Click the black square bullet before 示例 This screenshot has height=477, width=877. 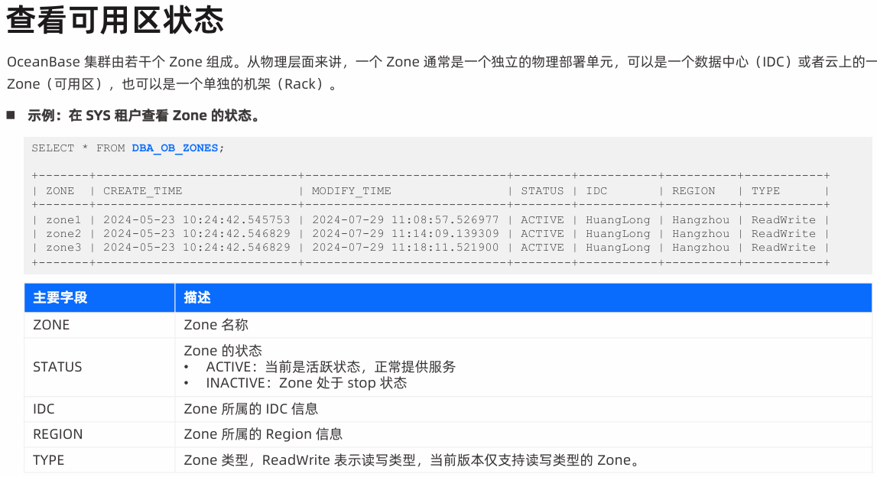[x=11, y=115]
